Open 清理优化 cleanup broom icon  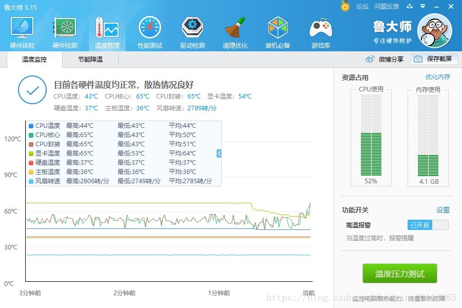[235, 32]
